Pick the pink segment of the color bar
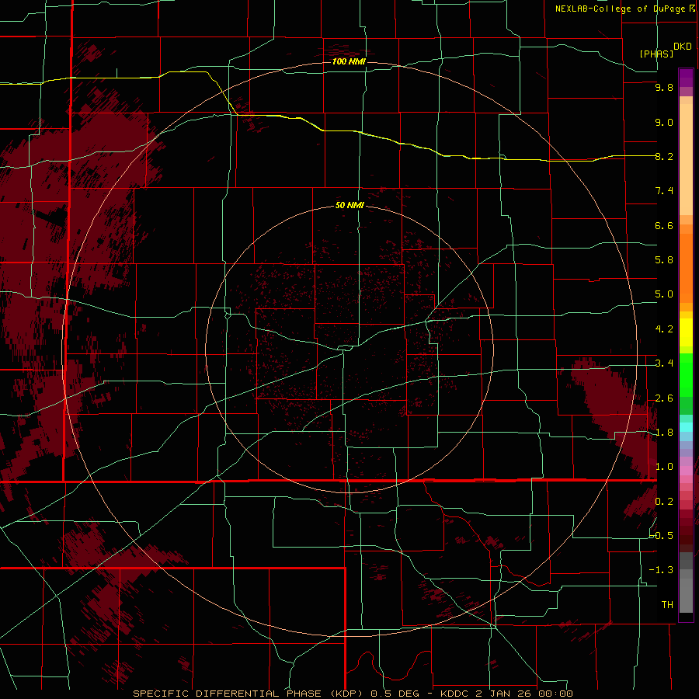This screenshot has height=699, width=699. (x=686, y=471)
